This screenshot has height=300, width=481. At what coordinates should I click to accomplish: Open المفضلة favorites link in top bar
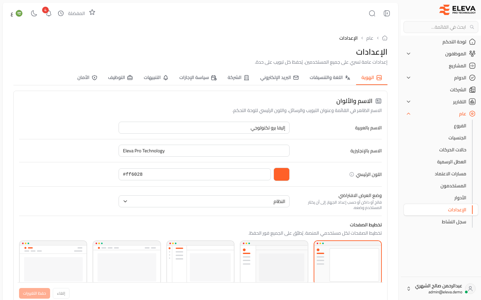tap(76, 13)
